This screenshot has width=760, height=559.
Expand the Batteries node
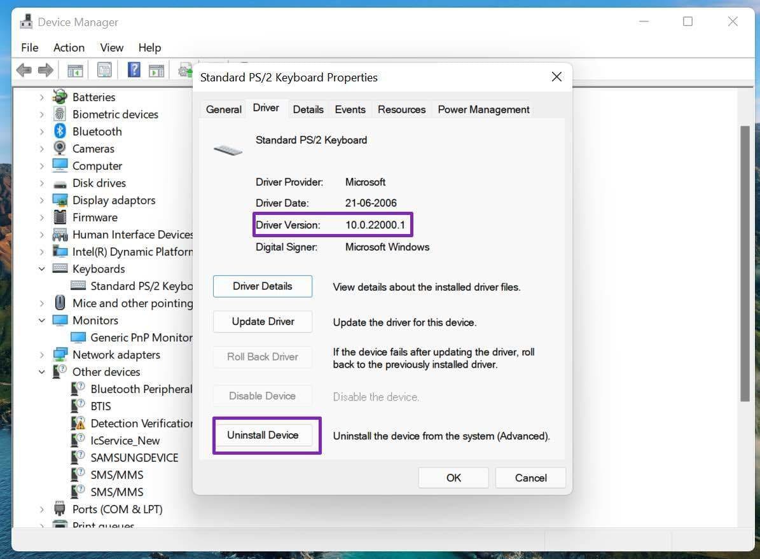point(42,97)
